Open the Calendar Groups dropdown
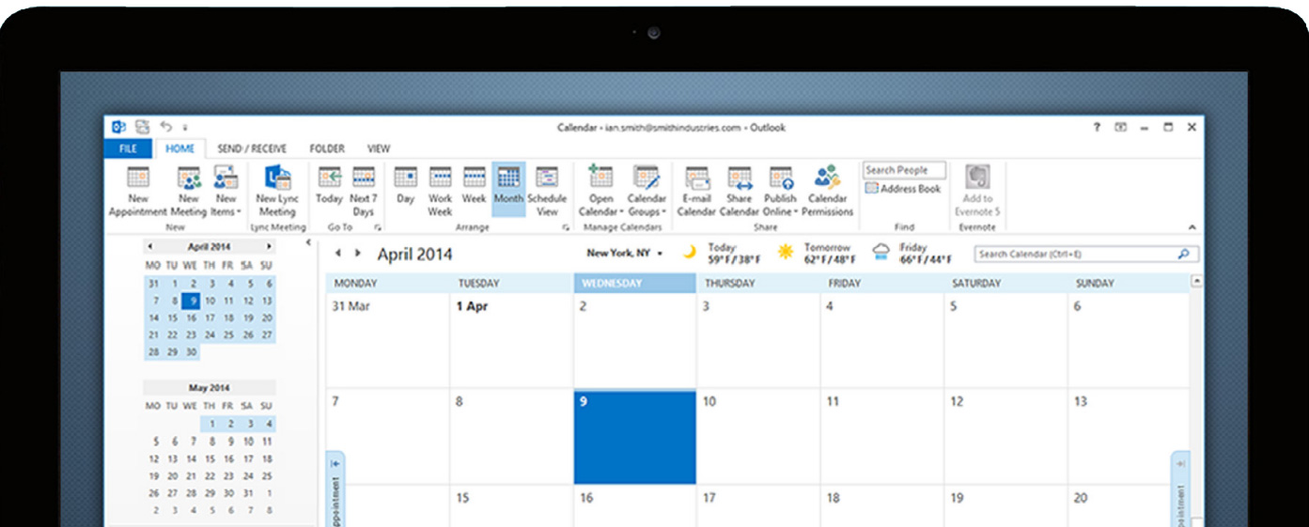This screenshot has height=527, width=1309. 647,192
